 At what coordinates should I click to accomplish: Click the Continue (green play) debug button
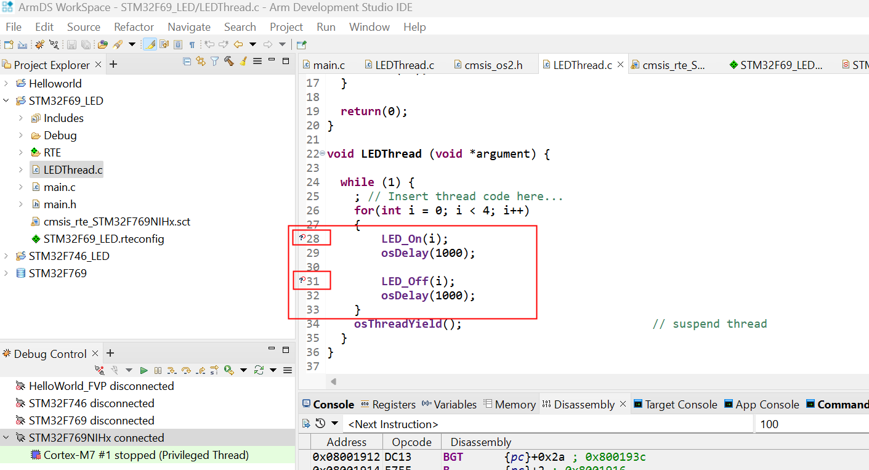click(x=143, y=370)
